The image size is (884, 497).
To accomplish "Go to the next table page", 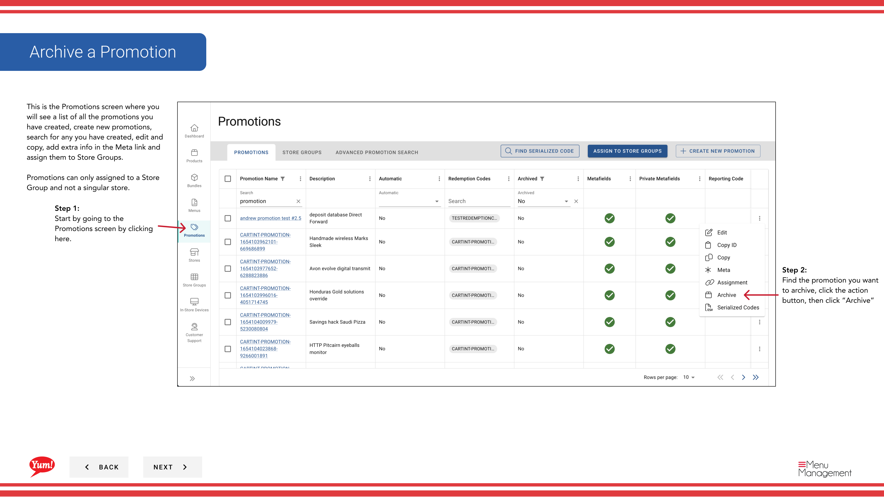I will tap(743, 377).
